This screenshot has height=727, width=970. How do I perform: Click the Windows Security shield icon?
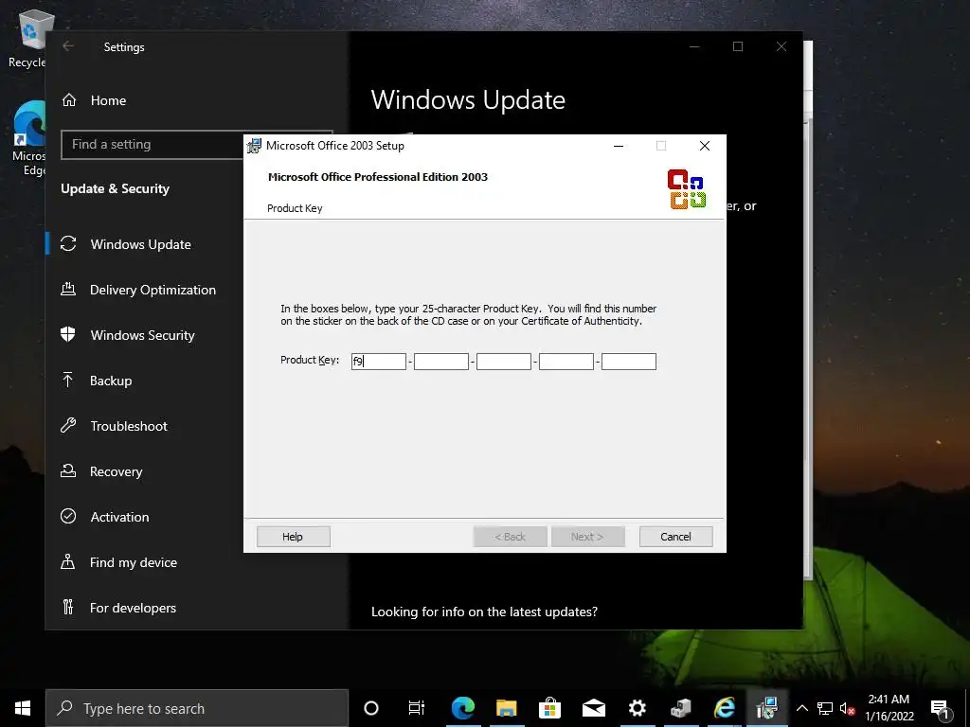click(68, 334)
